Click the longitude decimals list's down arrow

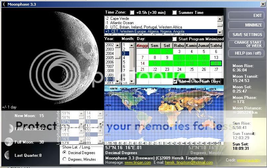(x=100, y=141)
